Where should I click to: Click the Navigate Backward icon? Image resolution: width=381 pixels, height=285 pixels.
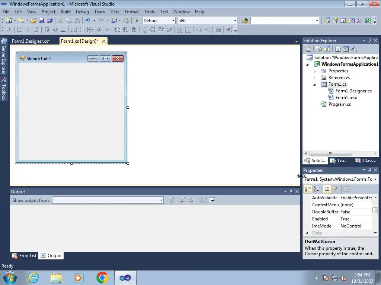[114, 21]
